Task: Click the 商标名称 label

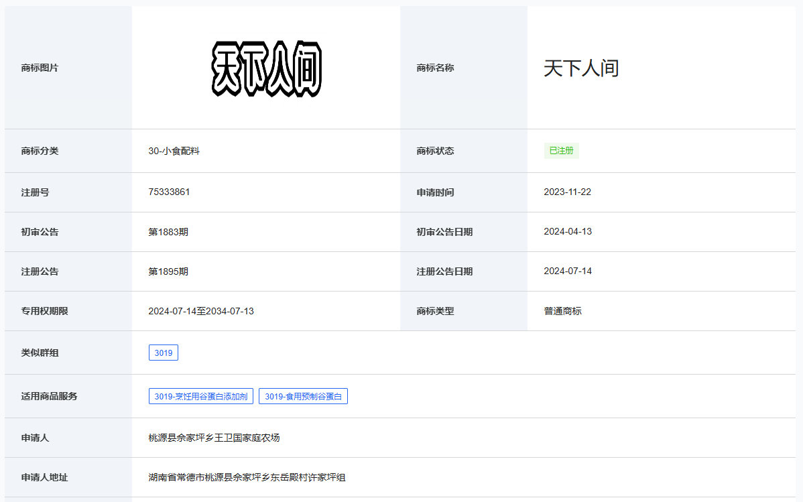Action: click(435, 68)
